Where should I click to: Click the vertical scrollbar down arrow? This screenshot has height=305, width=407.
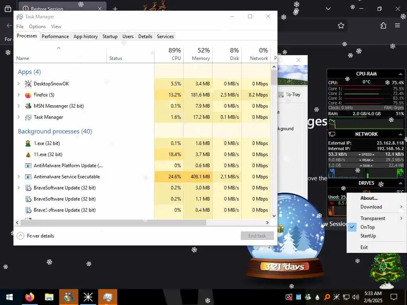click(x=274, y=216)
